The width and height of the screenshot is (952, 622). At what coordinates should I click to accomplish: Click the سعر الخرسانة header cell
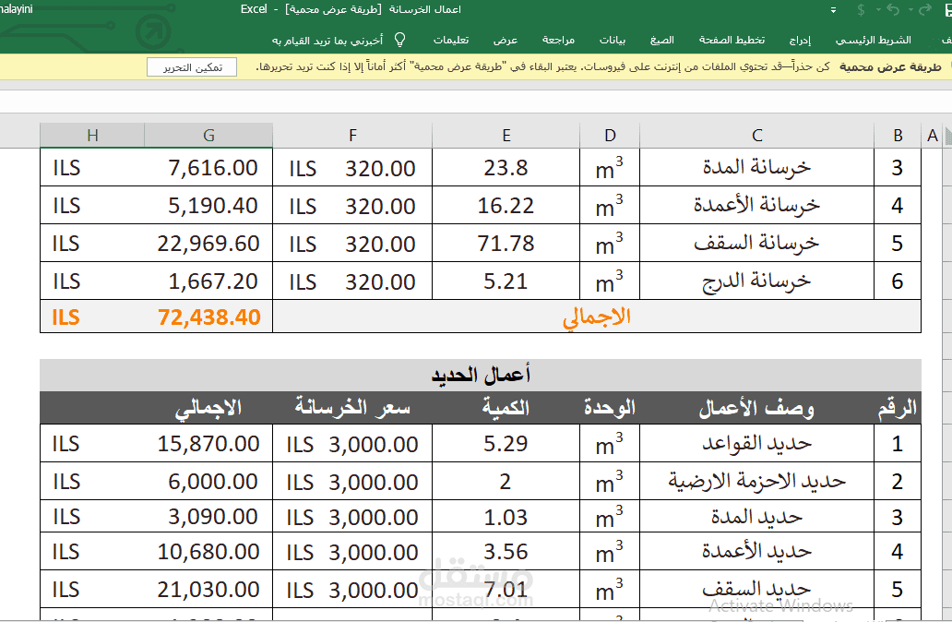pos(352,408)
